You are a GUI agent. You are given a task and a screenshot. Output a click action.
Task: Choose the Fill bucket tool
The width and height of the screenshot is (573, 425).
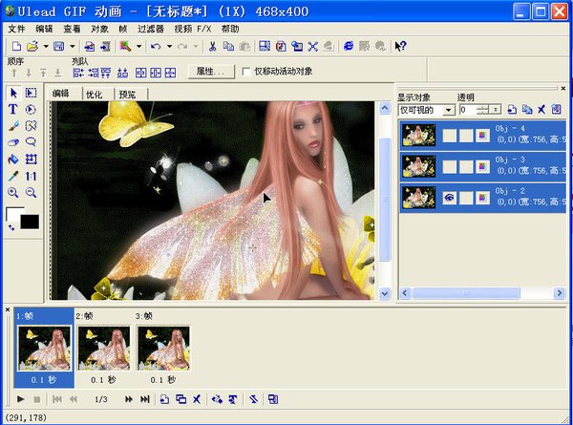click(13, 159)
